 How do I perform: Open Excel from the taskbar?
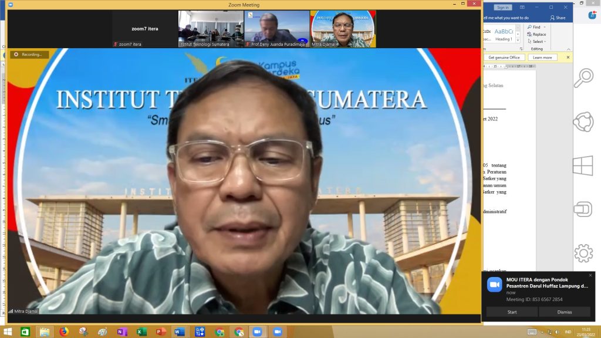point(141,332)
